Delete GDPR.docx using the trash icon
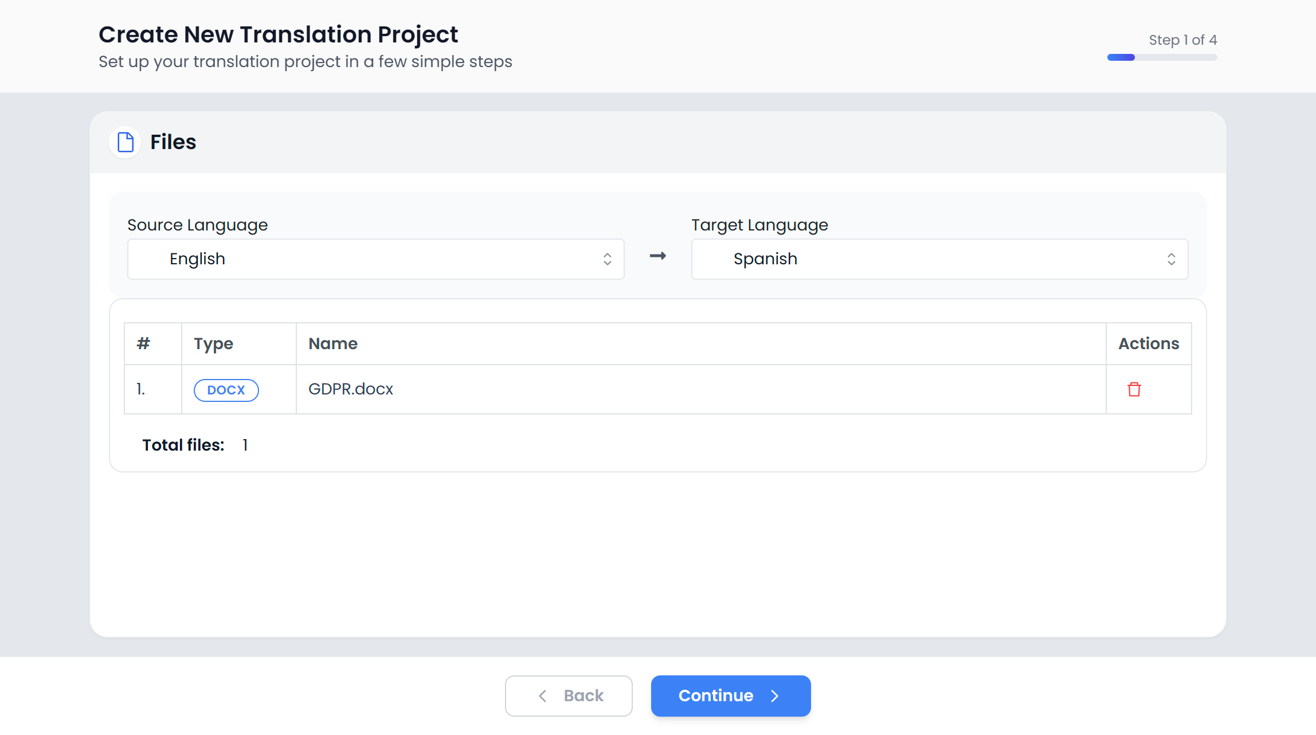 (x=1135, y=389)
